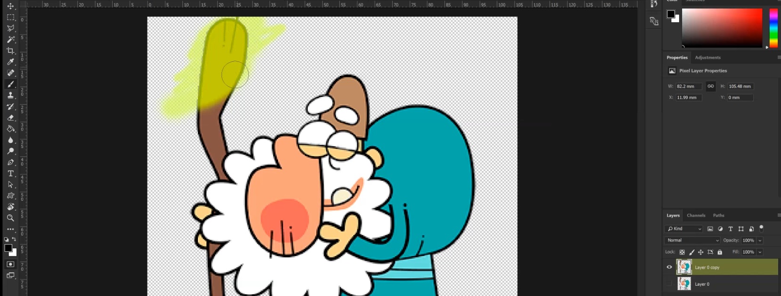Open the Edit Toolbar three-dots button

pos(10,229)
